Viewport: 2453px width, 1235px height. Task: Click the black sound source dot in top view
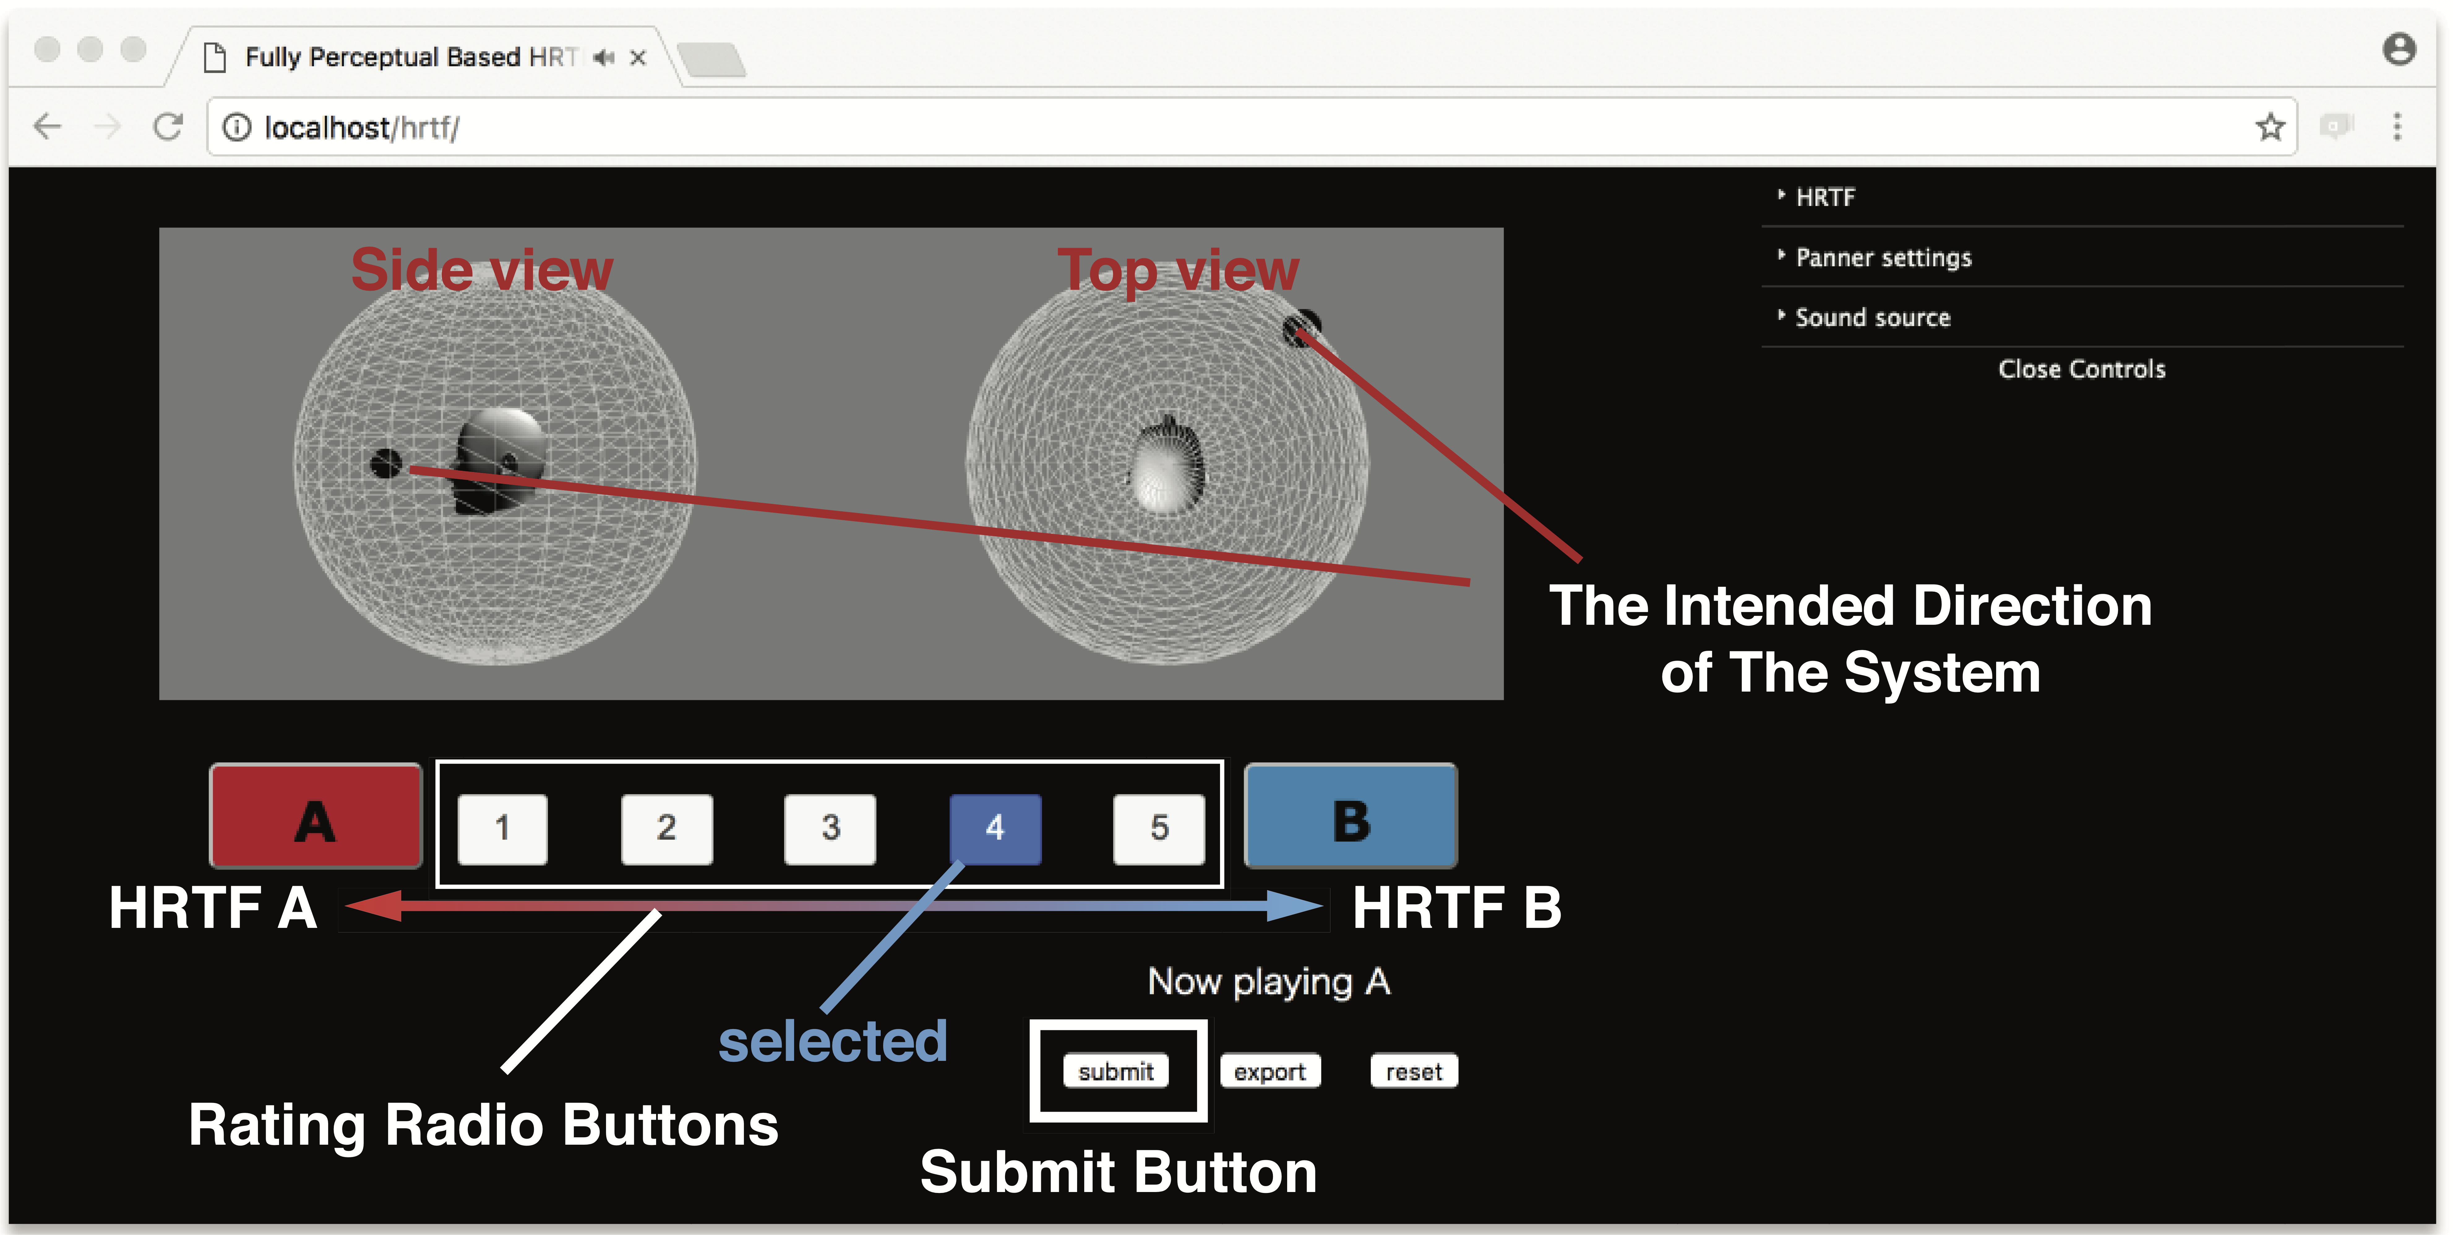click(x=1302, y=328)
